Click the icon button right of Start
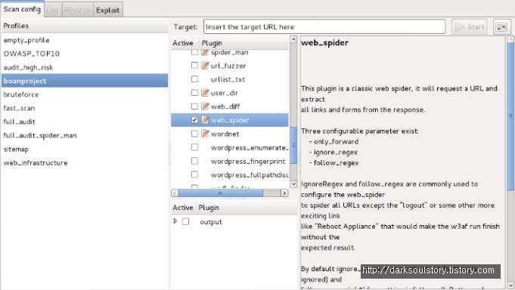Viewport: 515px width, 290px height. [501, 27]
